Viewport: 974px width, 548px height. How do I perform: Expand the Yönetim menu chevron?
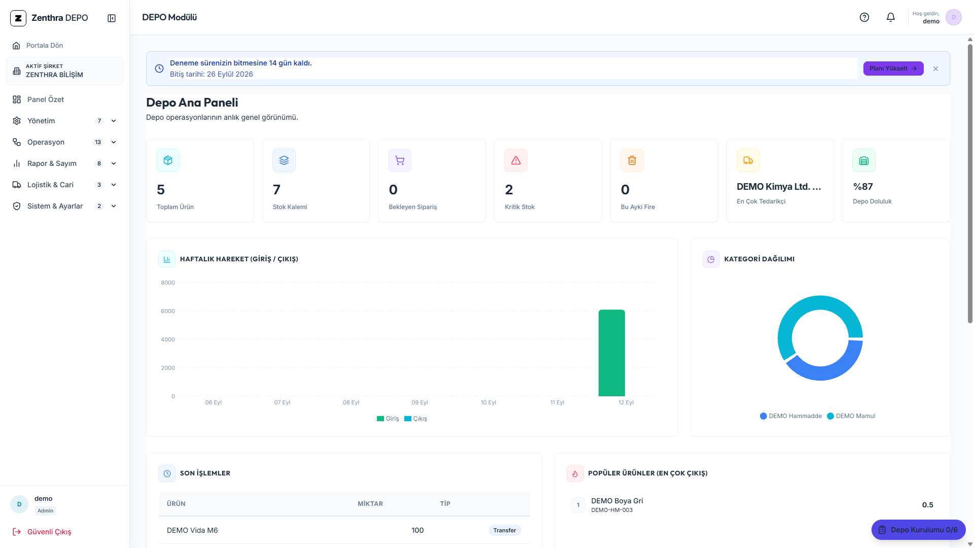pyautogui.click(x=114, y=121)
